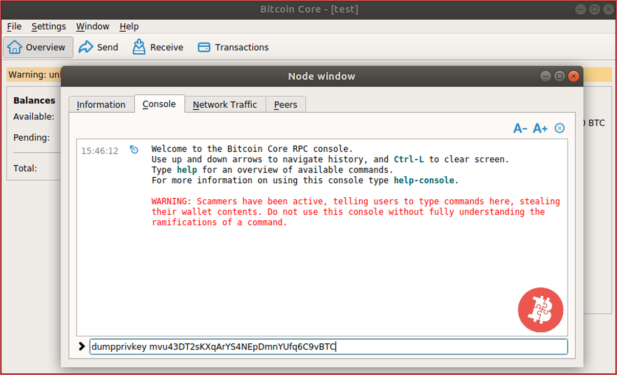
Task: Switch to the Information tab
Action: [x=101, y=105]
